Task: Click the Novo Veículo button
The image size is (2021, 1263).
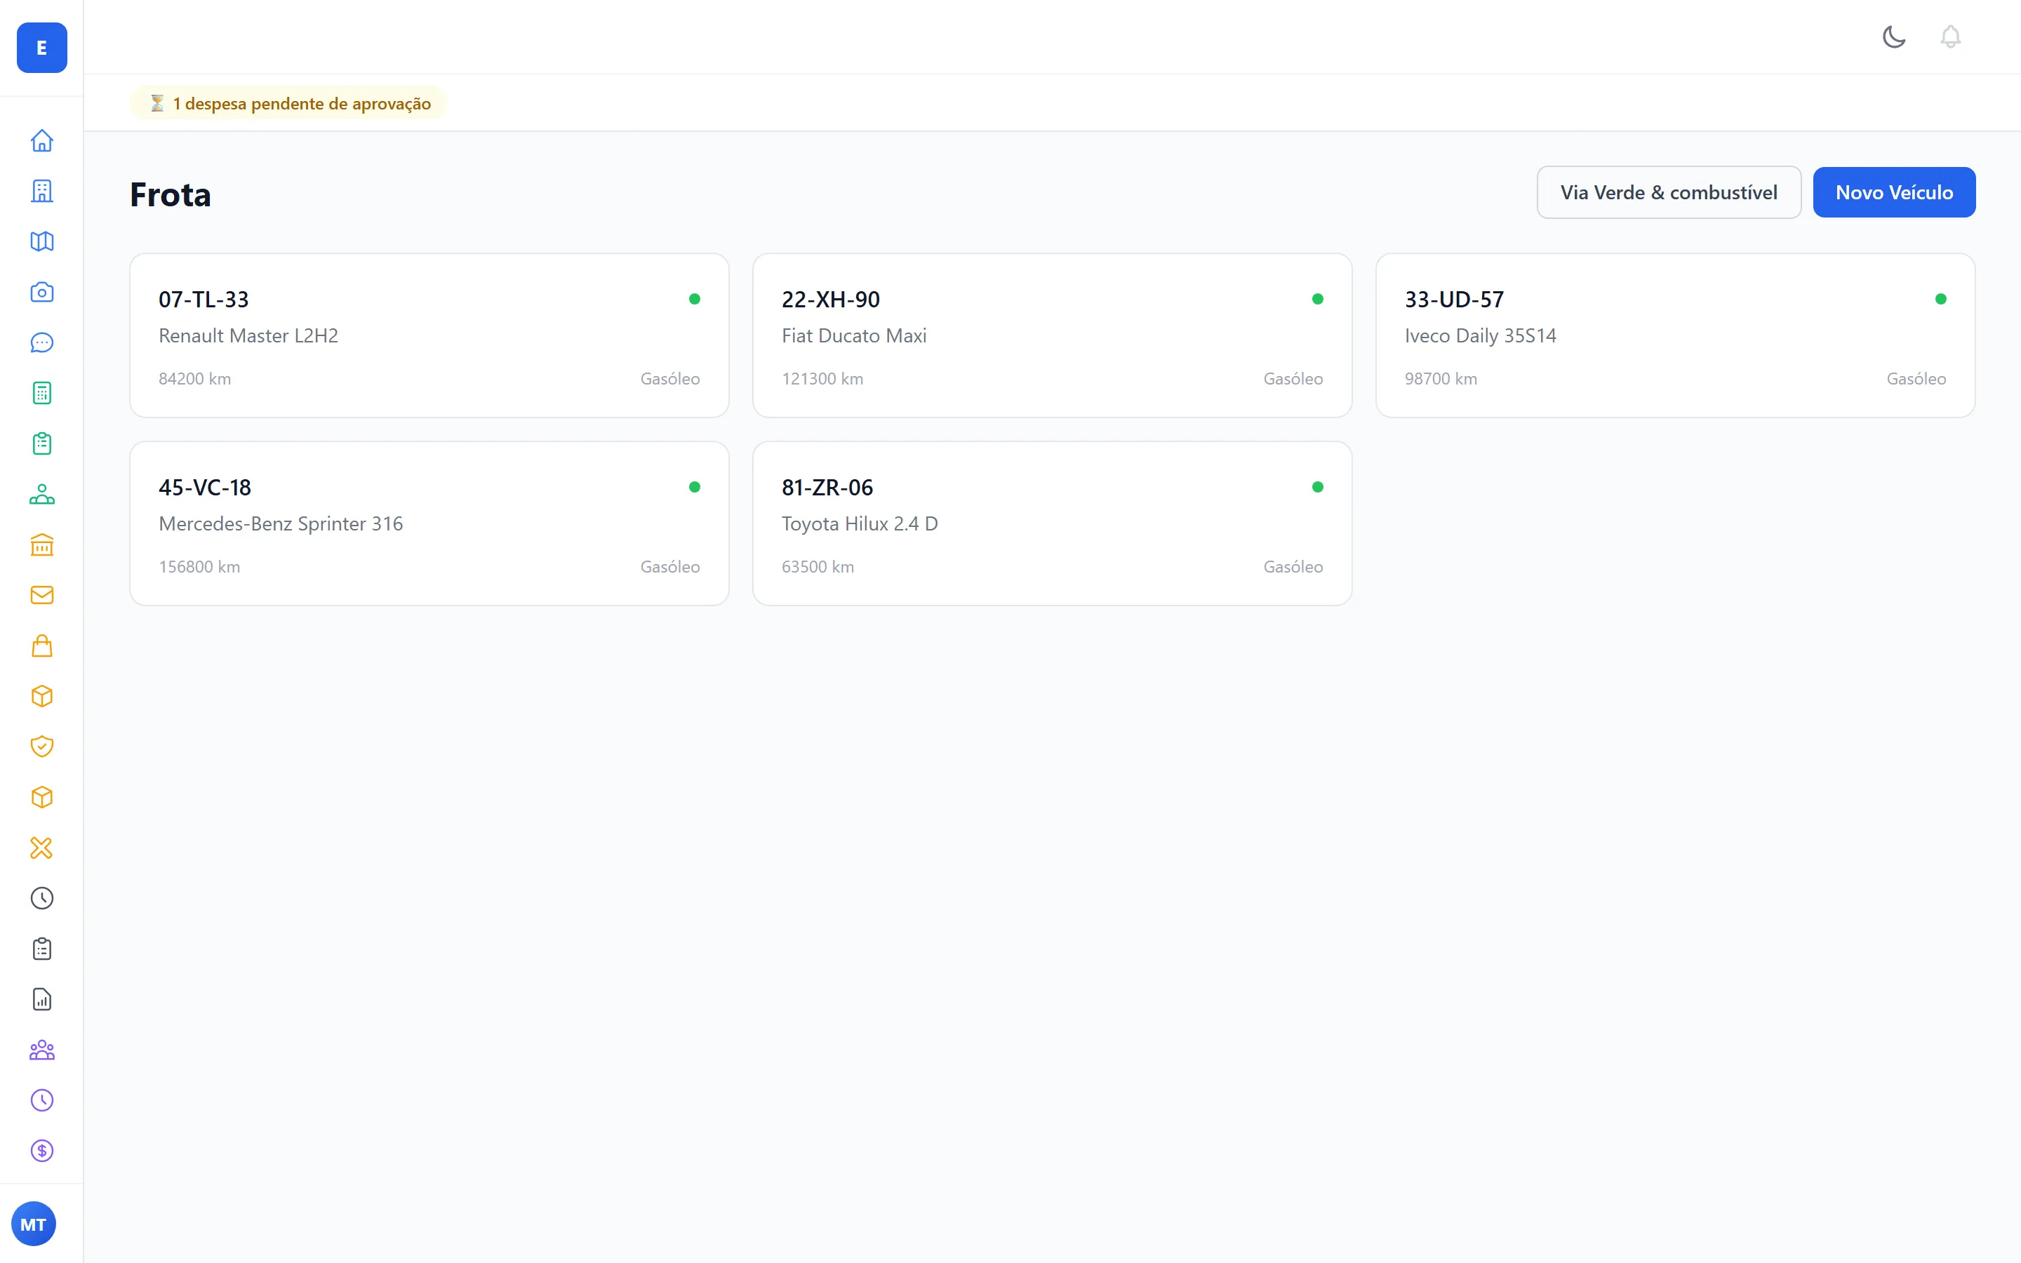Action: (x=1894, y=192)
